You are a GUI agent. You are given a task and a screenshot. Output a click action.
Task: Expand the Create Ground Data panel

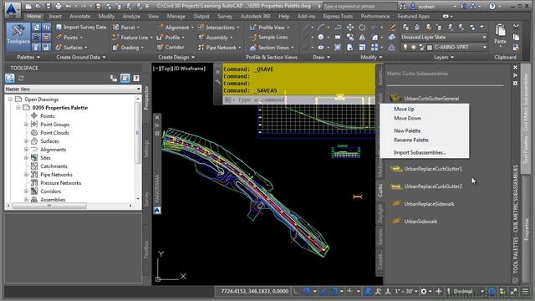(x=81, y=58)
